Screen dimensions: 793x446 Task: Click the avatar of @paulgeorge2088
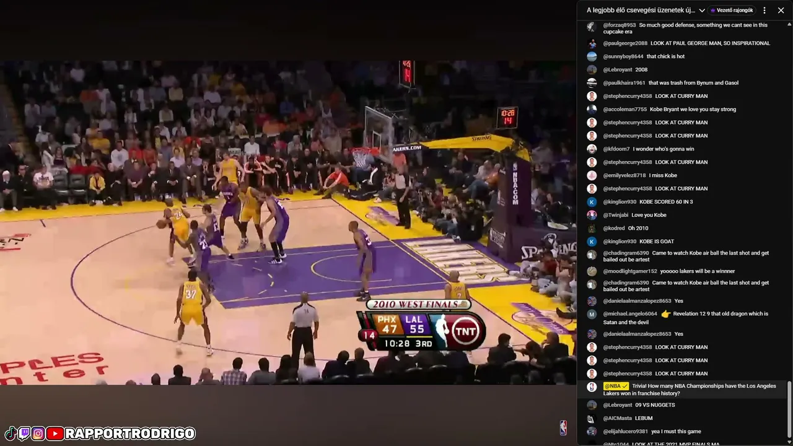coord(592,43)
